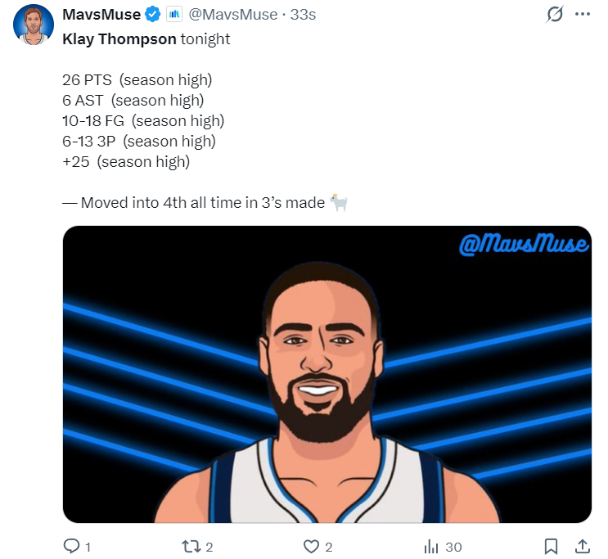Click the MavsMuse profile avatar

coord(34,25)
